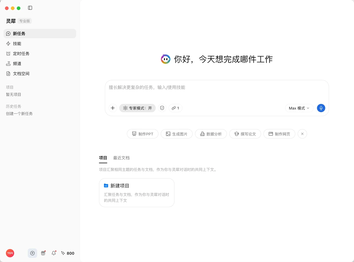Screen dimensions: 354x262
Task: Select the 撰写论文 shortcut
Action: pyautogui.click(x=245, y=134)
